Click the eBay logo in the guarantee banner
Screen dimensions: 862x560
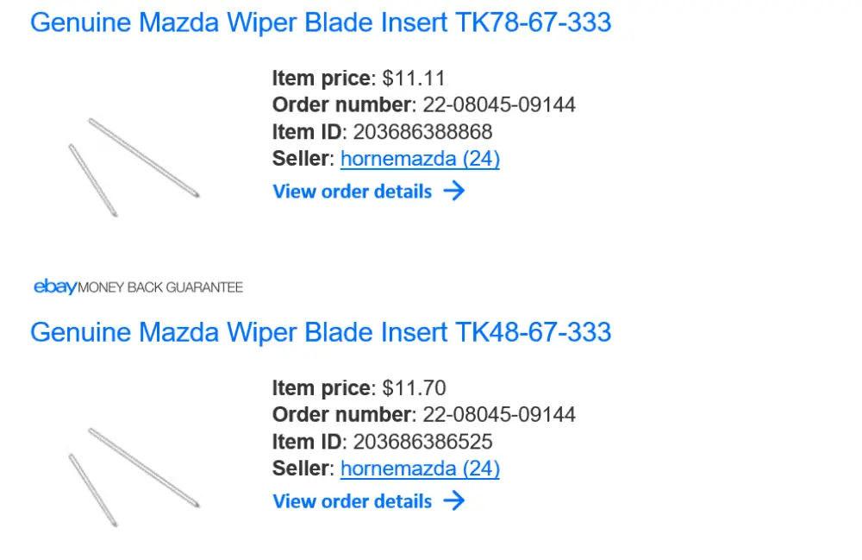[x=56, y=286]
